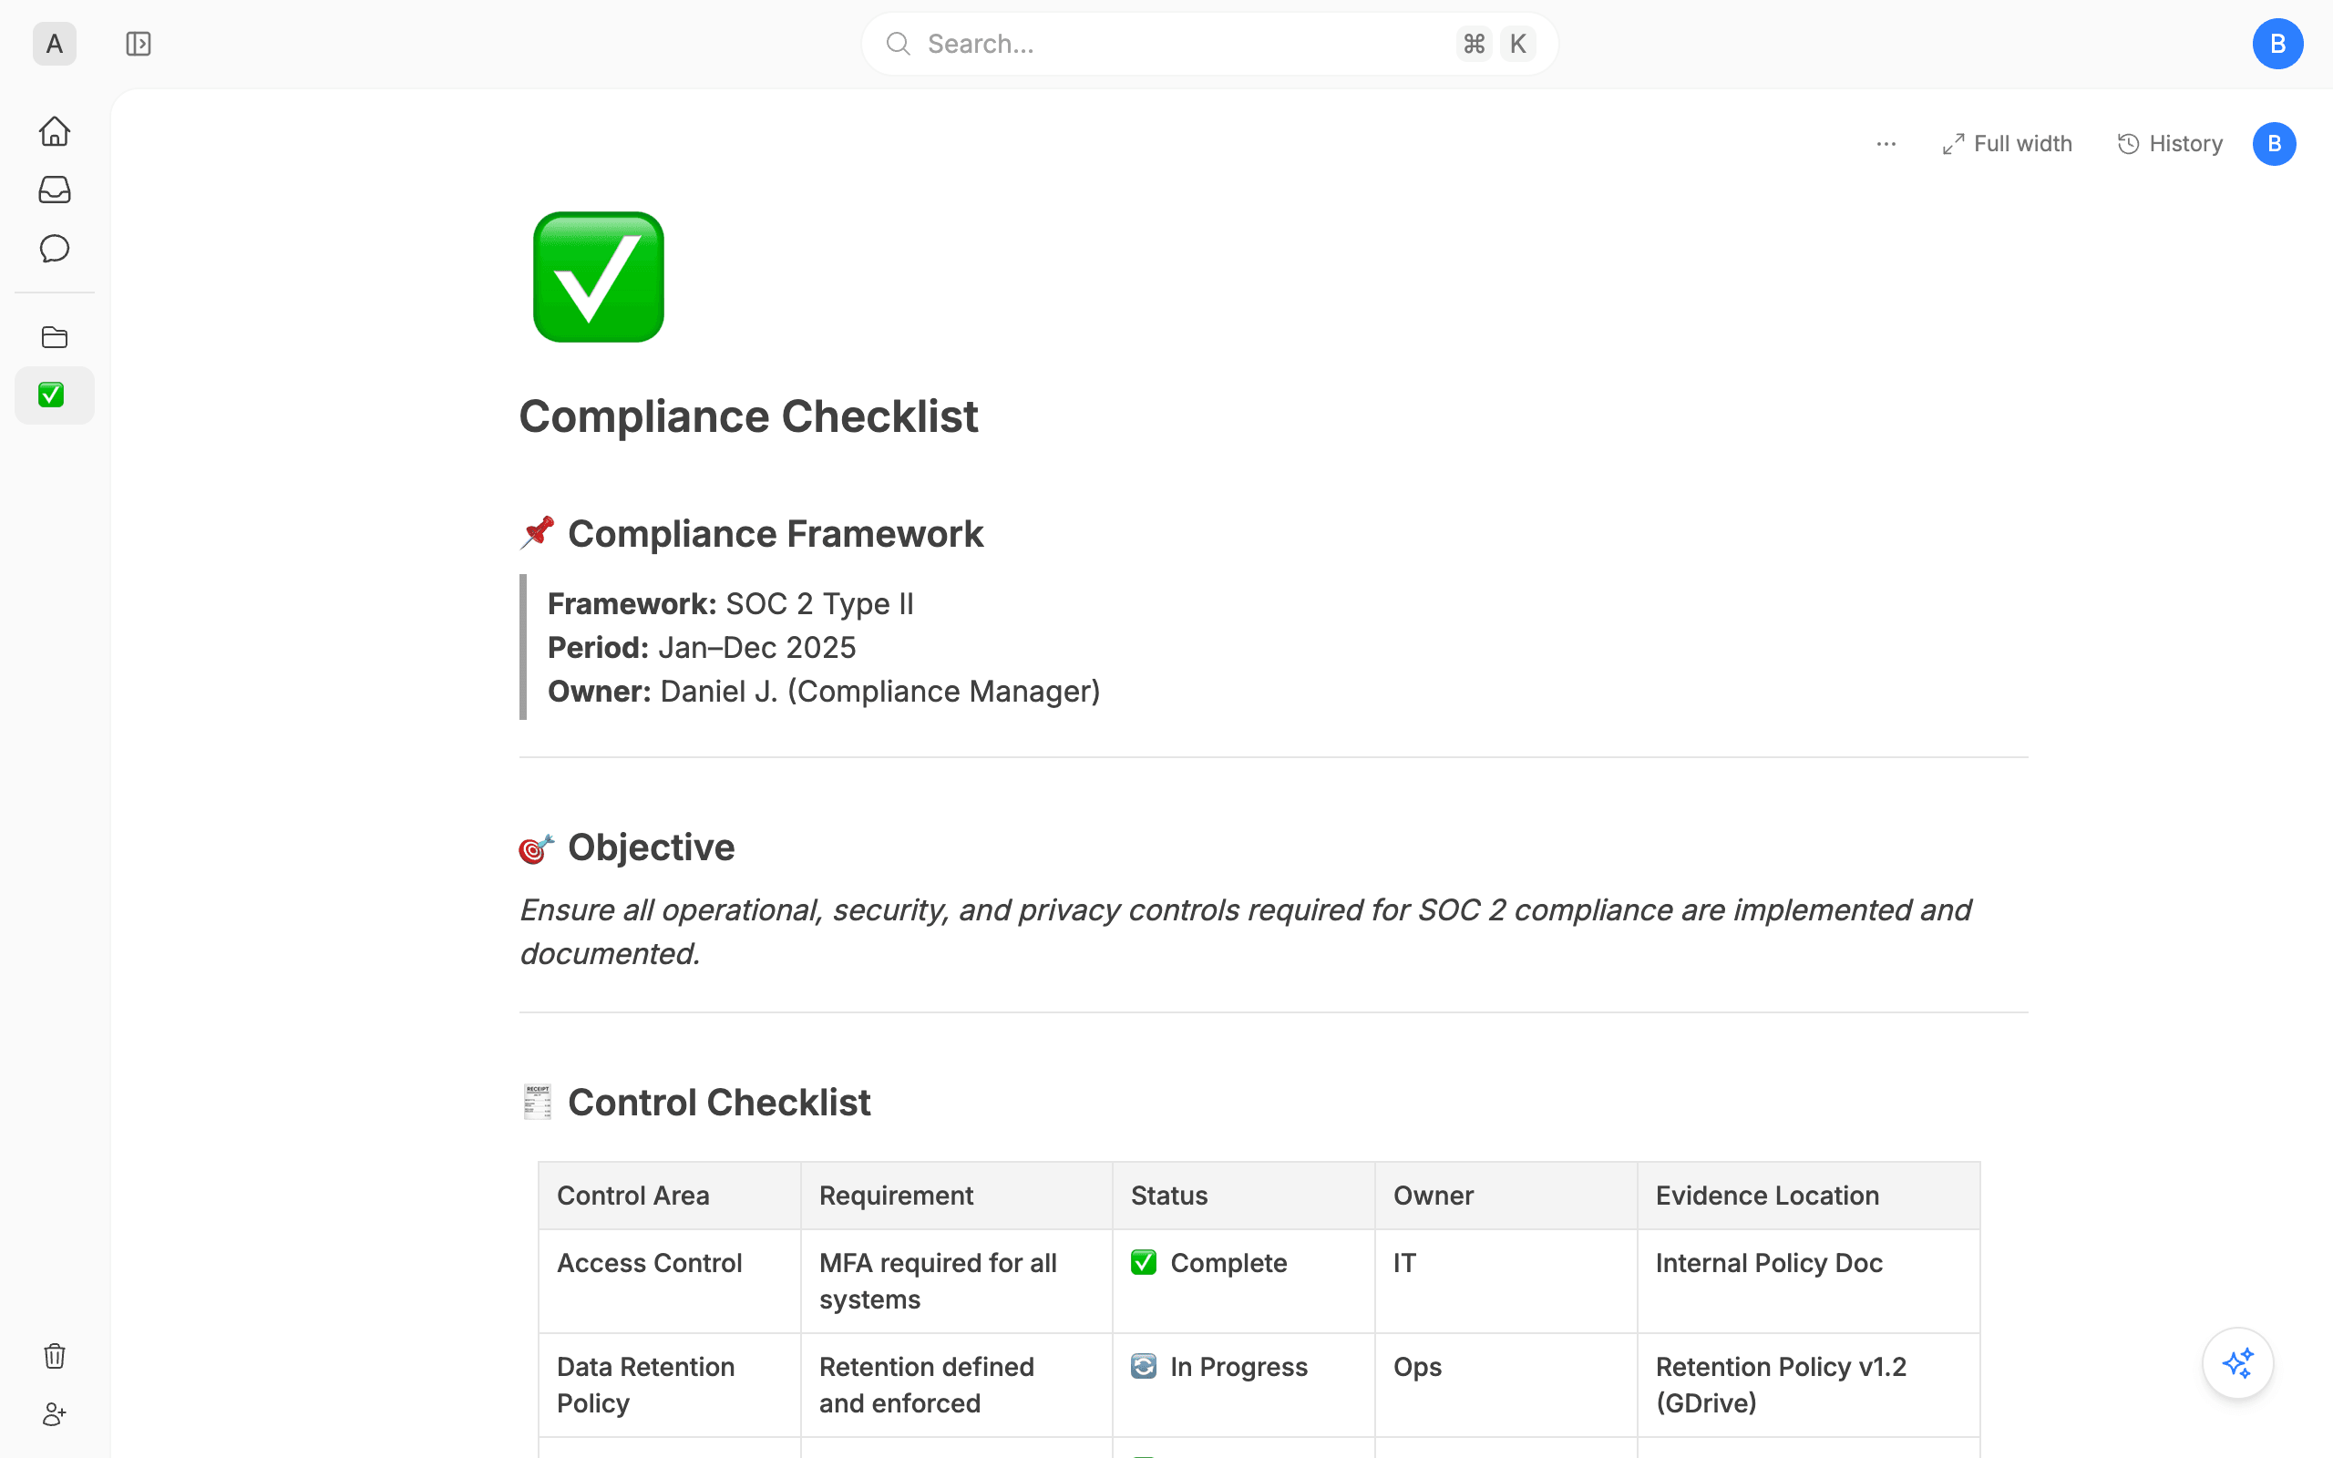Open page History
Viewport: 2333px width, 1458px height.
[2170, 144]
